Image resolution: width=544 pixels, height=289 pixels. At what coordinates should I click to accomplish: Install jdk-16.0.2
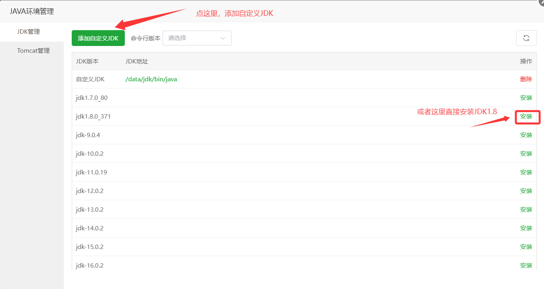[526, 266]
